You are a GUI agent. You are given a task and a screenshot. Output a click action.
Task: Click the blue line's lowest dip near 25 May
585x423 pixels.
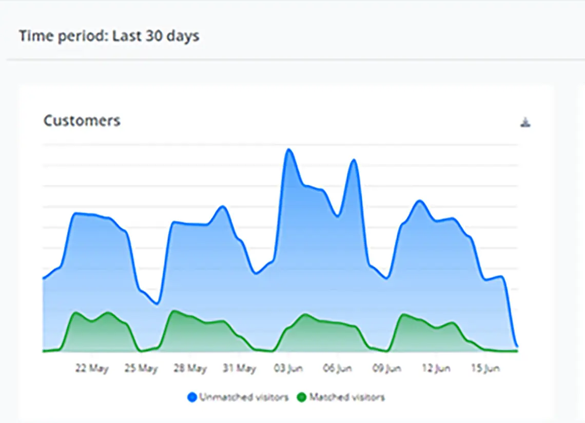[157, 304]
